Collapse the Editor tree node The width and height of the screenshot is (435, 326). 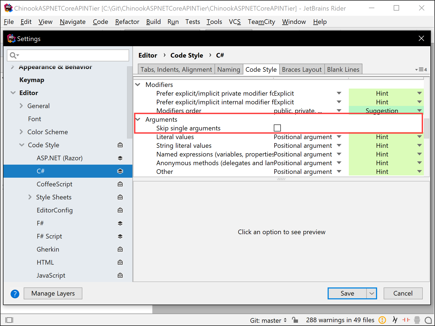(x=13, y=93)
